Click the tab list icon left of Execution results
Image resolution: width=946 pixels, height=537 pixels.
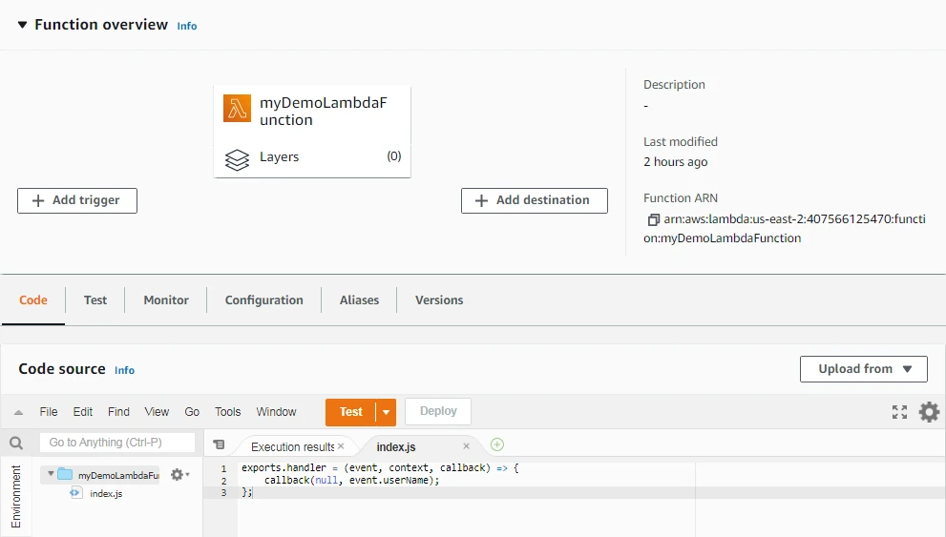pos(219,445)
